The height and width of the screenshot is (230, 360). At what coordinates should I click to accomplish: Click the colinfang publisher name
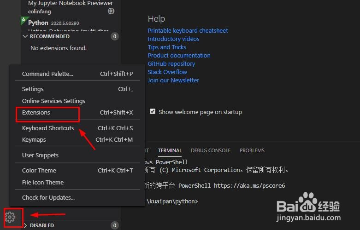pyautogui.click(x=40, y=11)
